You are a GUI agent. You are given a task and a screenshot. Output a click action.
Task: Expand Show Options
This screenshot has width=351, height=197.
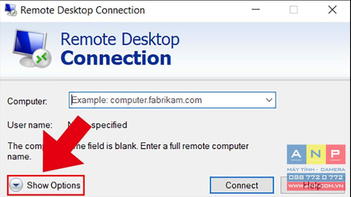coord(46,185)
